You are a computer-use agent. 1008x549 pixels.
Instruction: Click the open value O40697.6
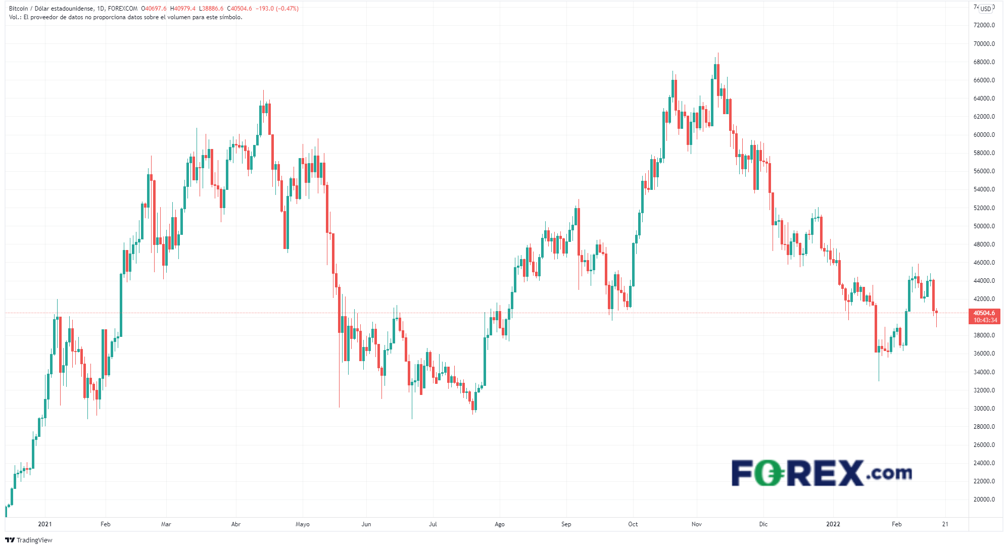click(x=154, y=9)
